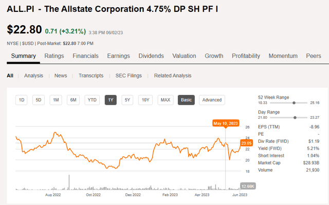Select the 5Y chart range

pyautogui.click(x=127, y=100)
